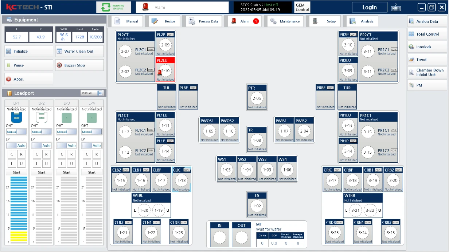
Task: Click LP1 C button
Action: click(11, 154)
